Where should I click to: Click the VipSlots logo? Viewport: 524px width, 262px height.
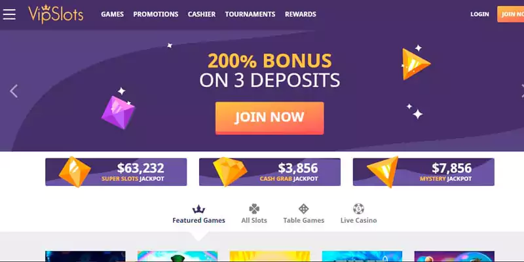tap(56, 14)
